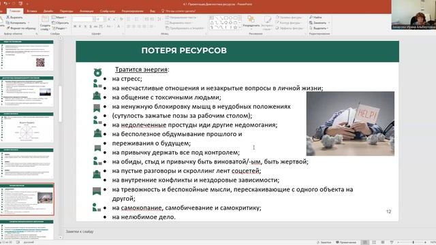Open the Раздел (Section) dropdown
The image size is (436, 245).
coord(59,28)
